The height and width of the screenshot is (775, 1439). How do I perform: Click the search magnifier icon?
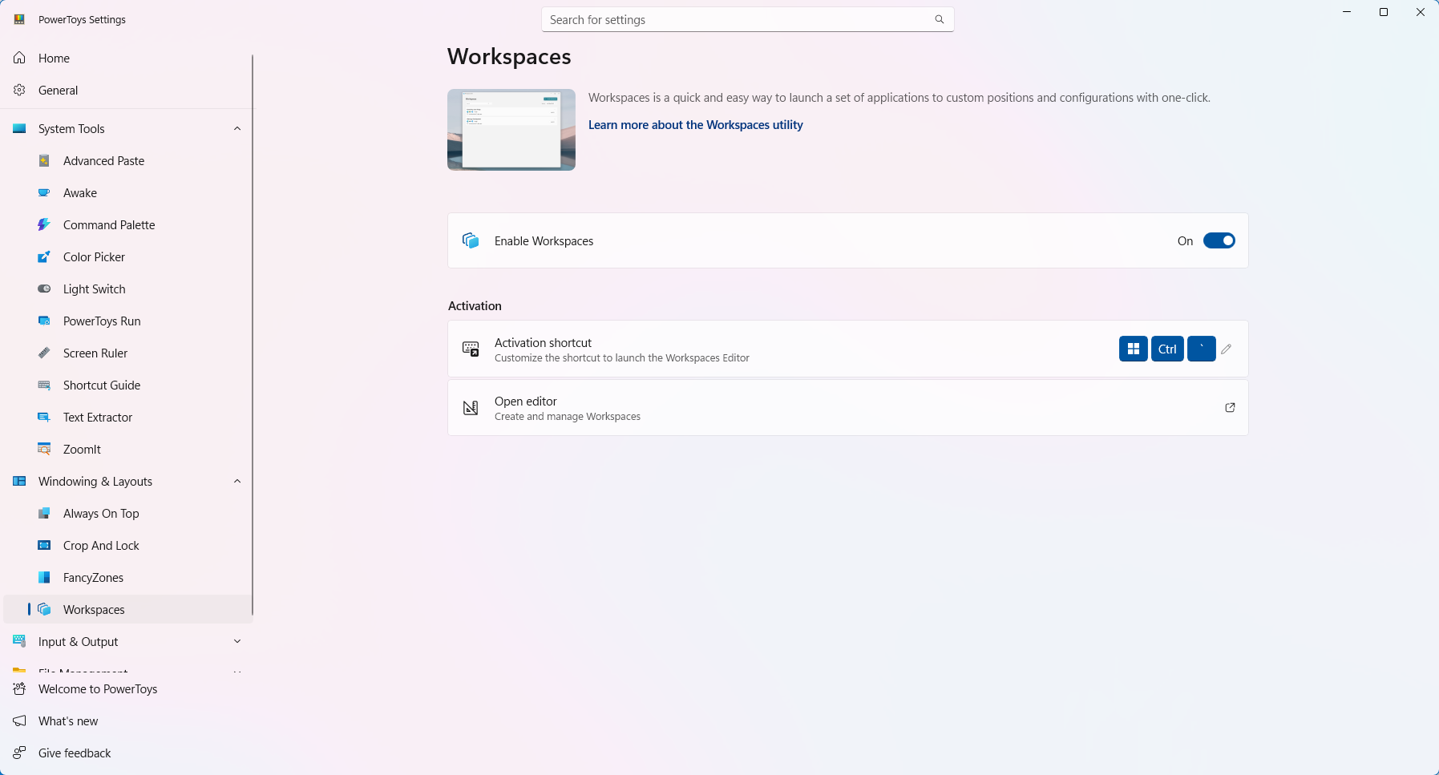click(x=939, y=19)
